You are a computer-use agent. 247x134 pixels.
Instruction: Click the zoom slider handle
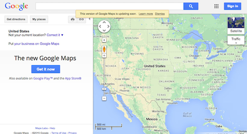tap(104, 89)
